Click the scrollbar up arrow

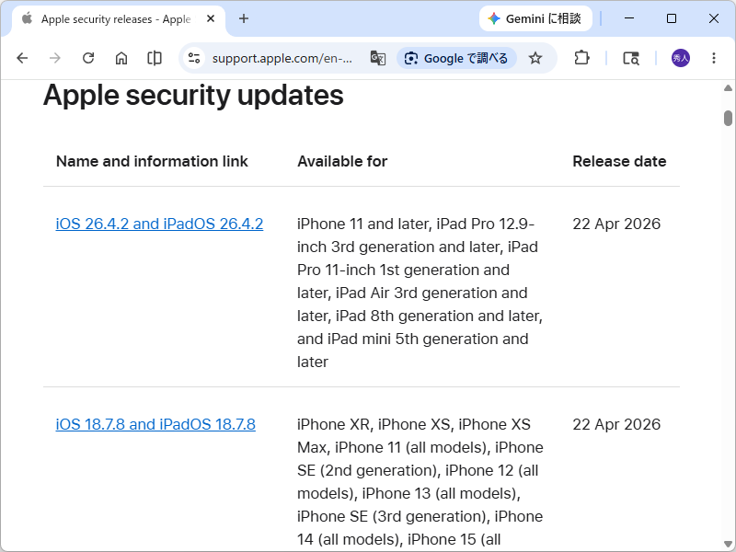728,87
